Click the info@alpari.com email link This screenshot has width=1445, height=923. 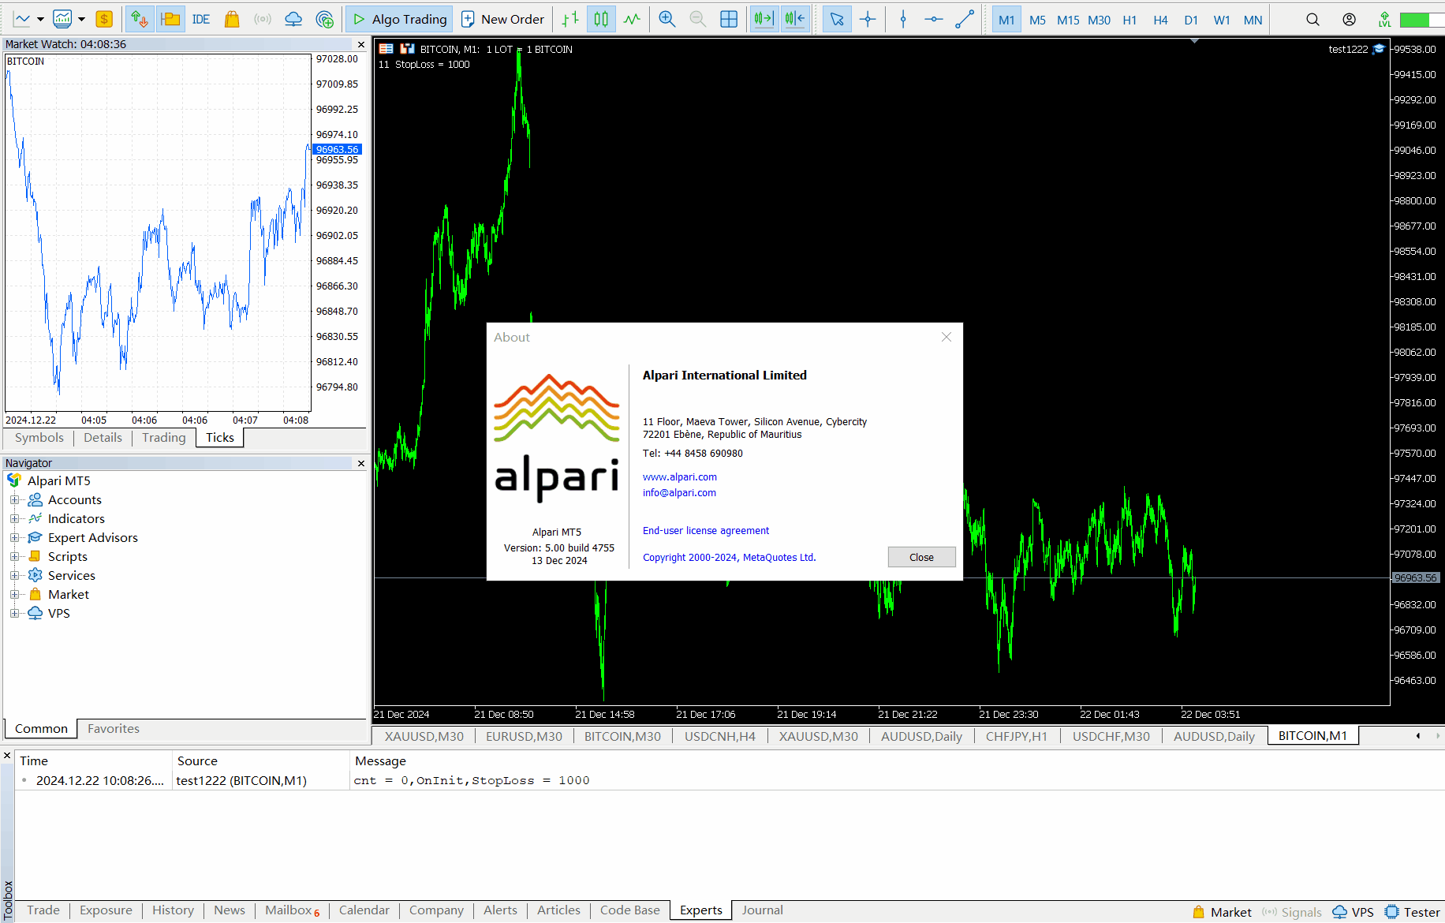[679, 493]
